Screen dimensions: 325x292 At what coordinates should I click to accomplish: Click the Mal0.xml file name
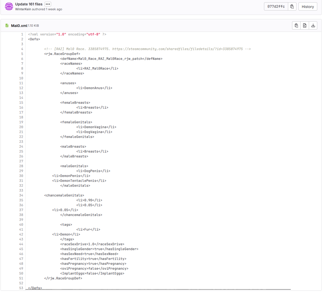[19, 26]
